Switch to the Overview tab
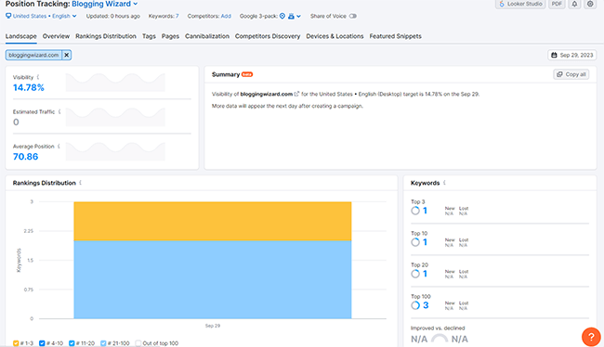604x347 pixels. pyautogui.click(x=56, y=36)
